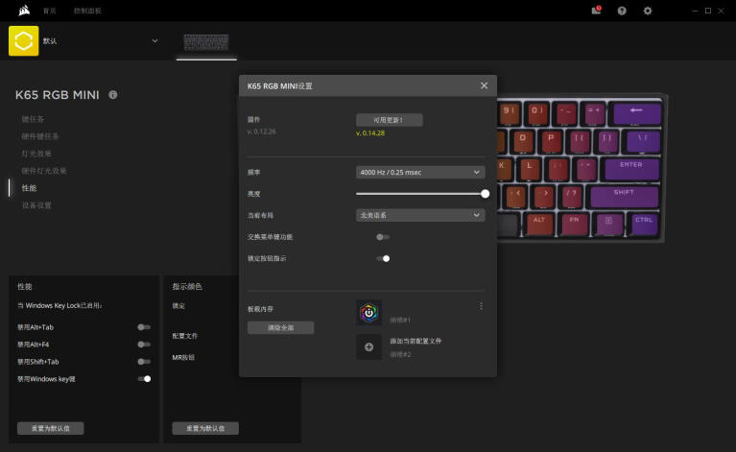Close the K65 RGB MINI settings dialog
This screenshot has width=736, height=452.
(484, 85)
